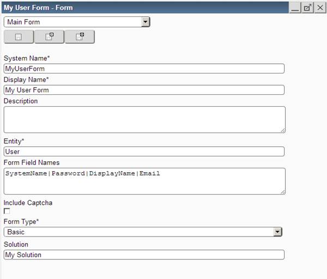Enable the Include Captcha checkbox
The image size is (327, 279).
tap(7, 211)
